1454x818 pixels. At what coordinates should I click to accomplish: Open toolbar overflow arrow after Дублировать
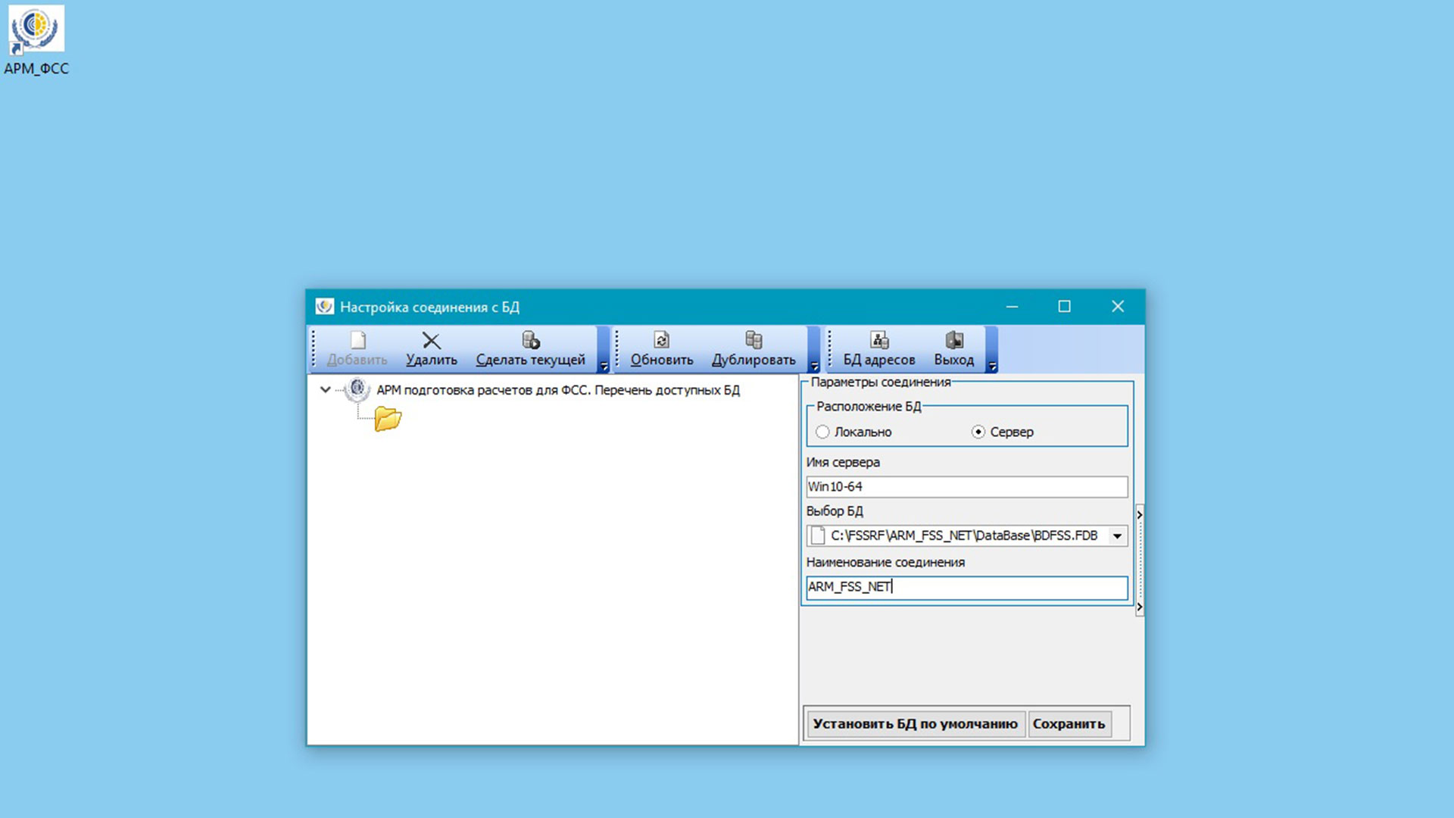814,366
